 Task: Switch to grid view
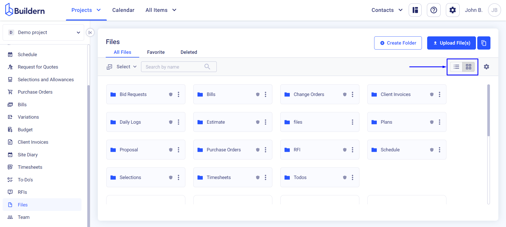pyautogui.click(x=469, y=67)
